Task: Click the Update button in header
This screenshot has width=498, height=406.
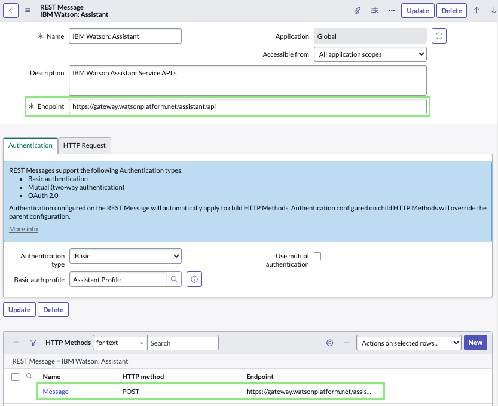Action: [418, 11]
